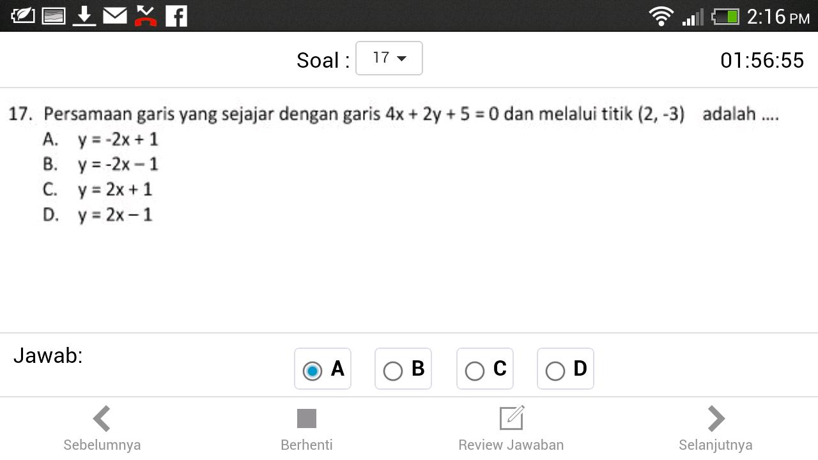Open the Soal number 17 dropdown
This screenshot has height=460, width=818.
389,58
